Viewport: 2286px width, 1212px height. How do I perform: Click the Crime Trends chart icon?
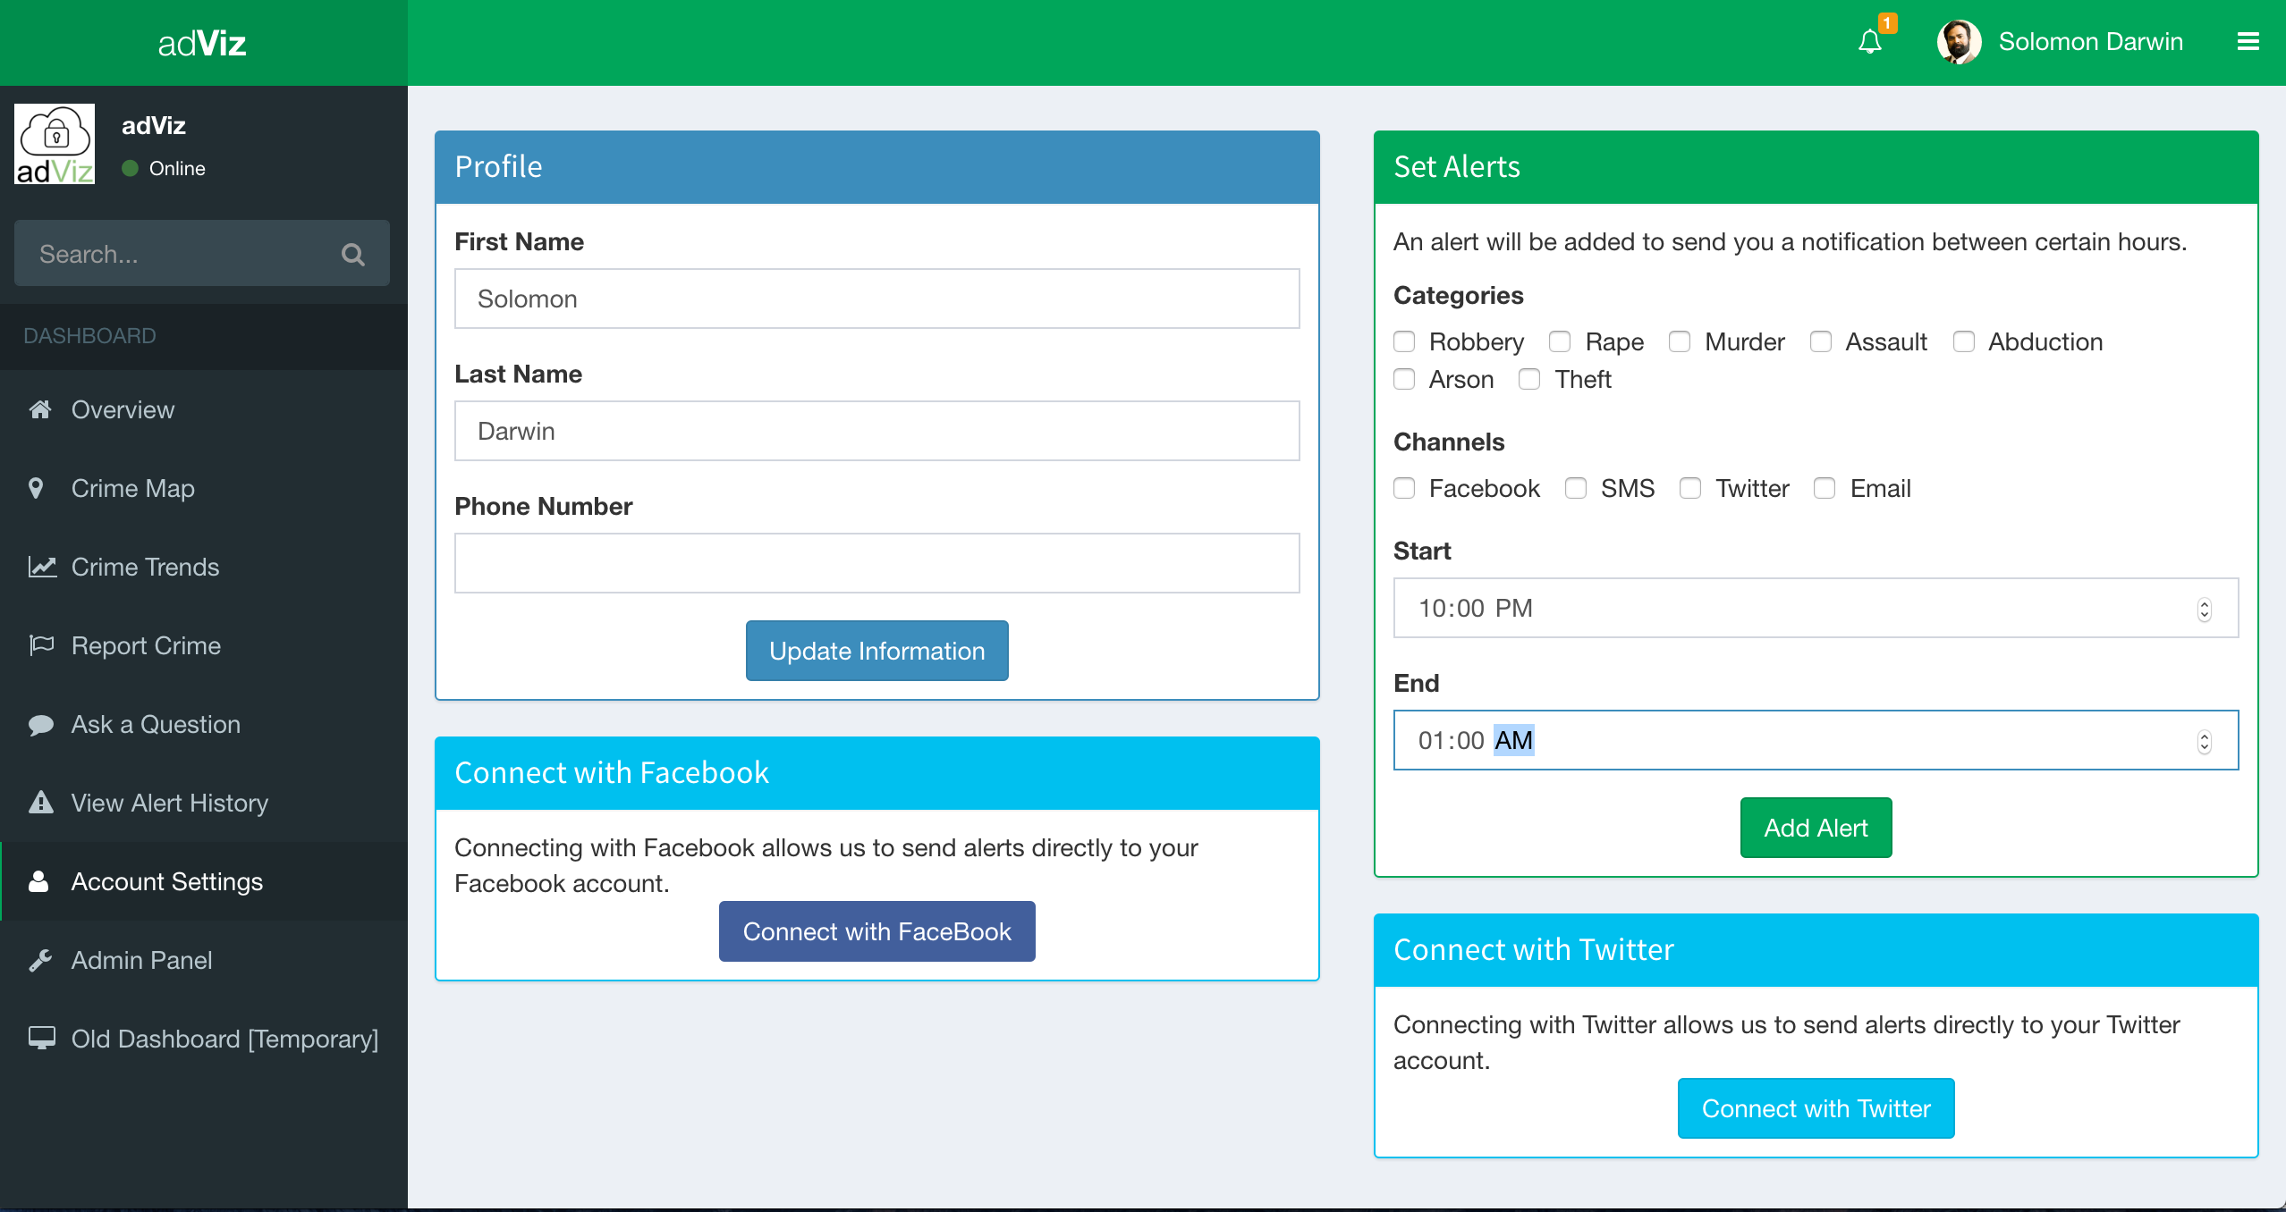coord(42,567)
